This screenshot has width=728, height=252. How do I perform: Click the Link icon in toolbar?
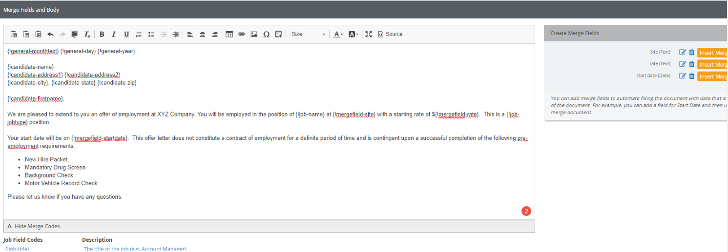241,34
